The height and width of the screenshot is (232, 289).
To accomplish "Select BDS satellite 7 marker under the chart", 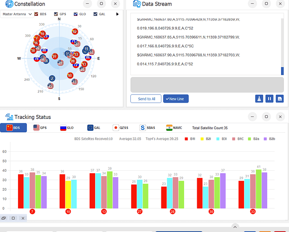I will 32,212.
